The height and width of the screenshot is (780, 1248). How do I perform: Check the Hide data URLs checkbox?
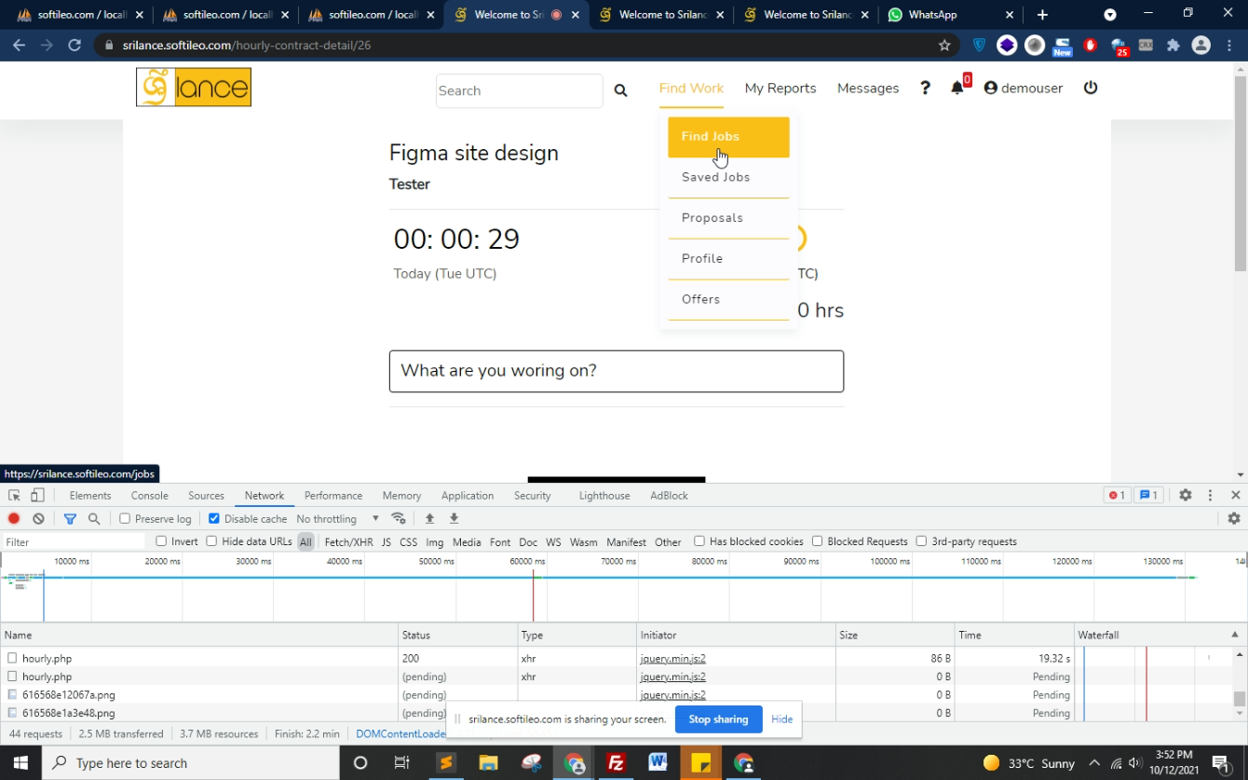click(x=211, y=541)
